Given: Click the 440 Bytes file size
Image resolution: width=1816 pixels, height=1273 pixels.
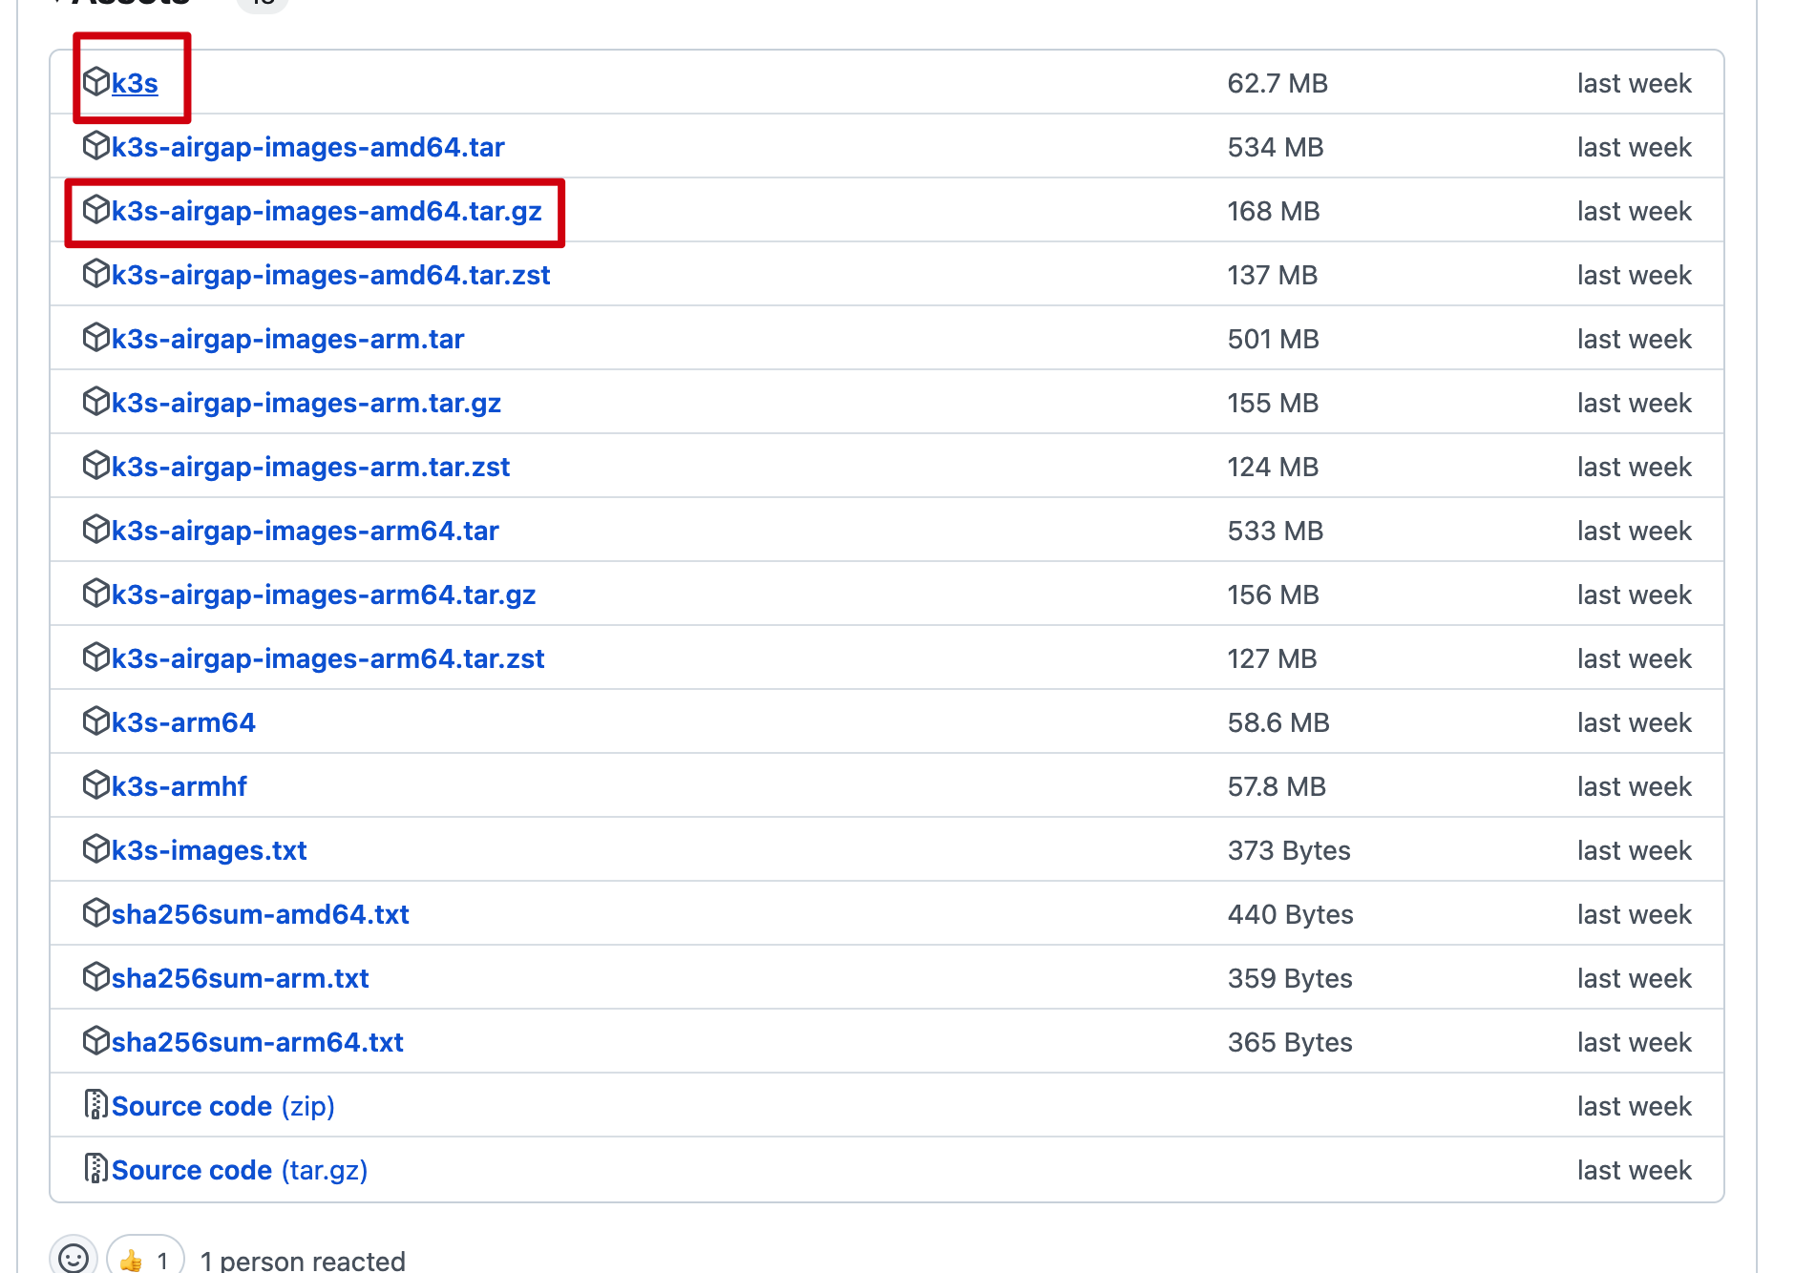Looking at the screenshot, I should [x=1291, y=914].
